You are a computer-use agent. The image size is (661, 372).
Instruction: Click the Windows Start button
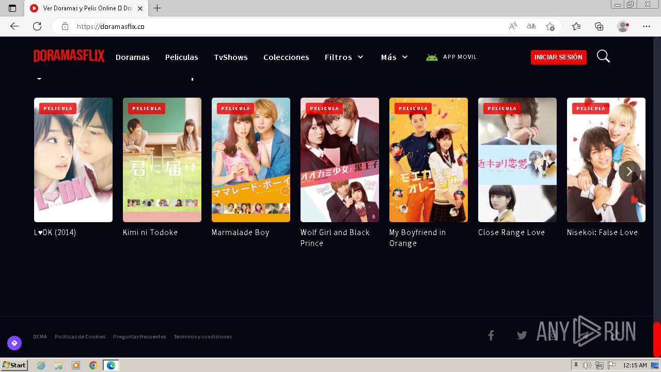coord(14,365)
